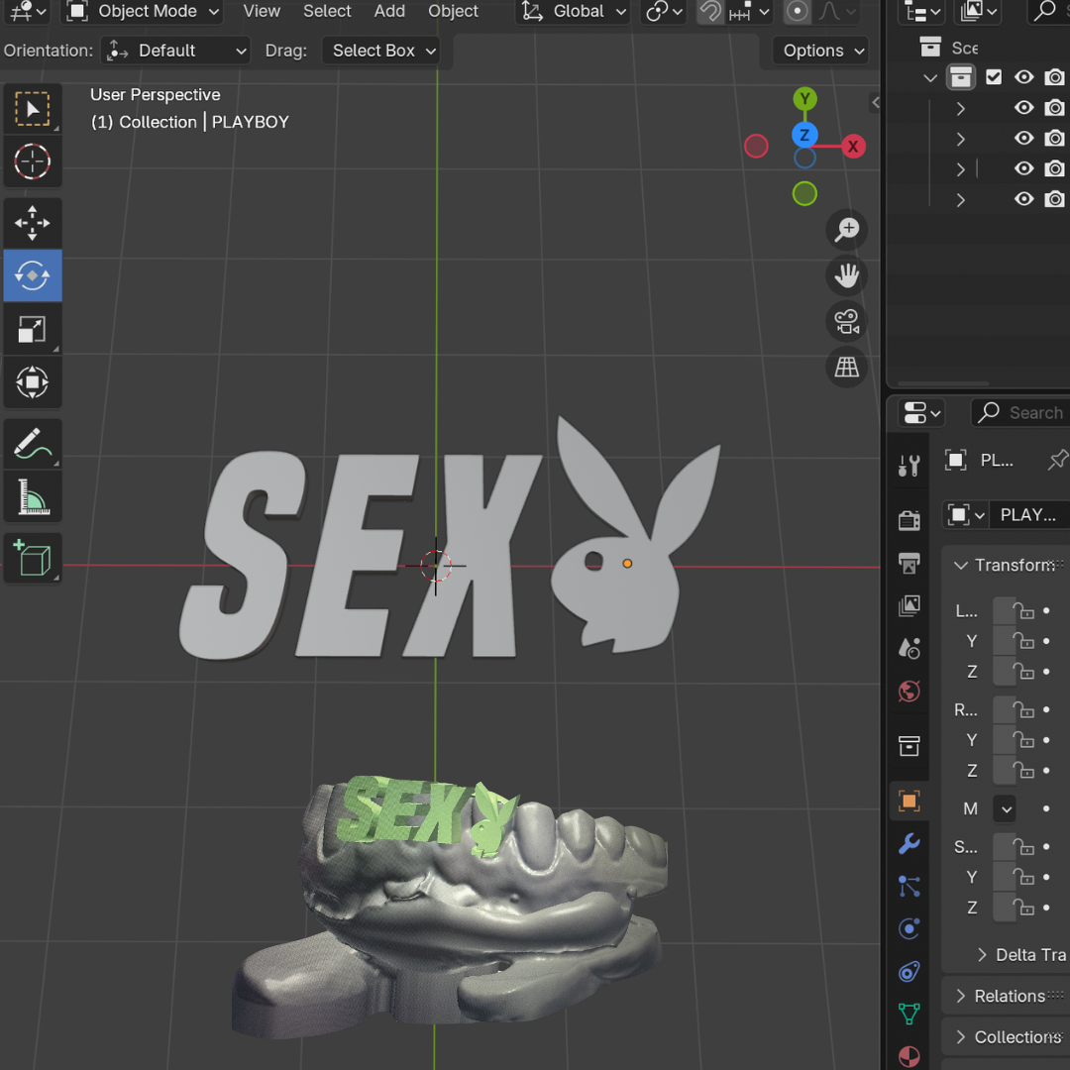Open the View Layer properties tab
Screen dimensions: 1070x1070
909,605
